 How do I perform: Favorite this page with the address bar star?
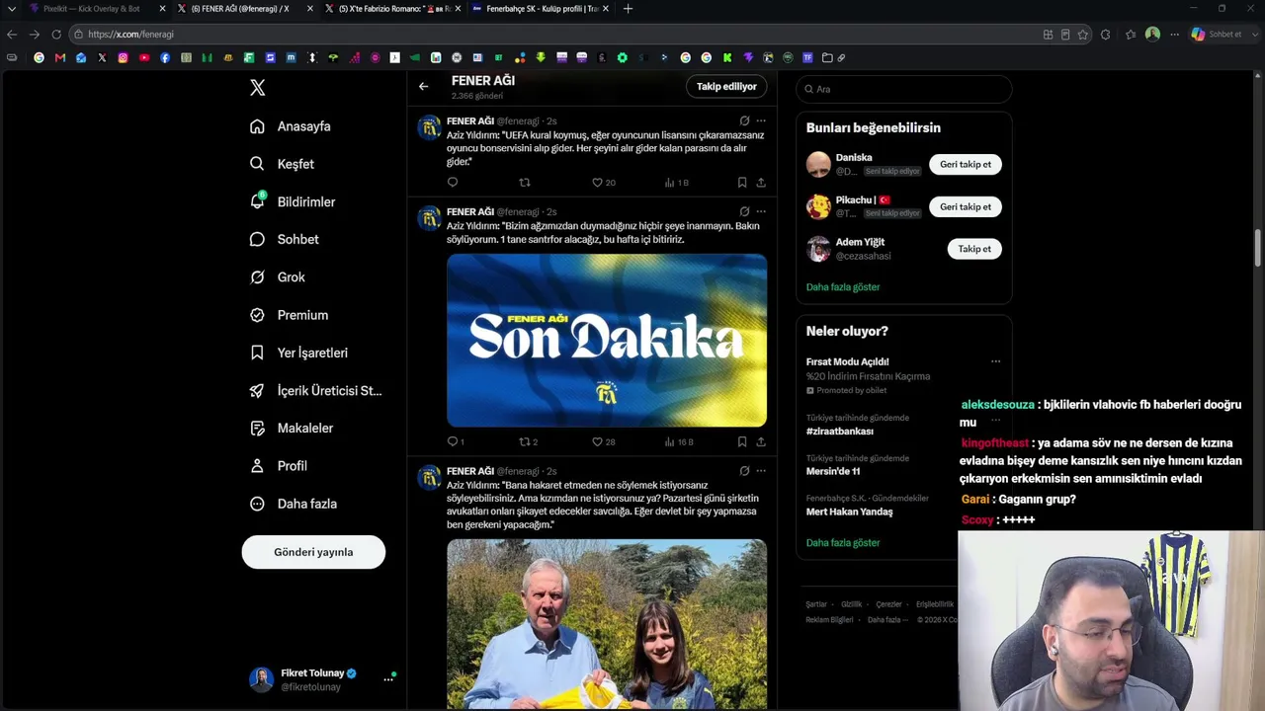click(x=1083, y=35)
